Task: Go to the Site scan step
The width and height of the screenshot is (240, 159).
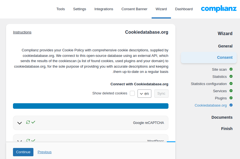Action: point(219,70)
